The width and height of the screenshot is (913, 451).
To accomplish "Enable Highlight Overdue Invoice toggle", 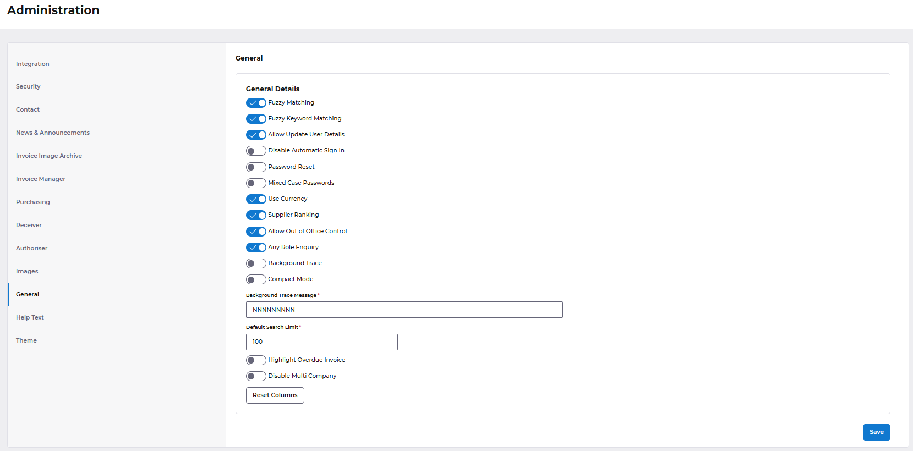I will point(256,360).
